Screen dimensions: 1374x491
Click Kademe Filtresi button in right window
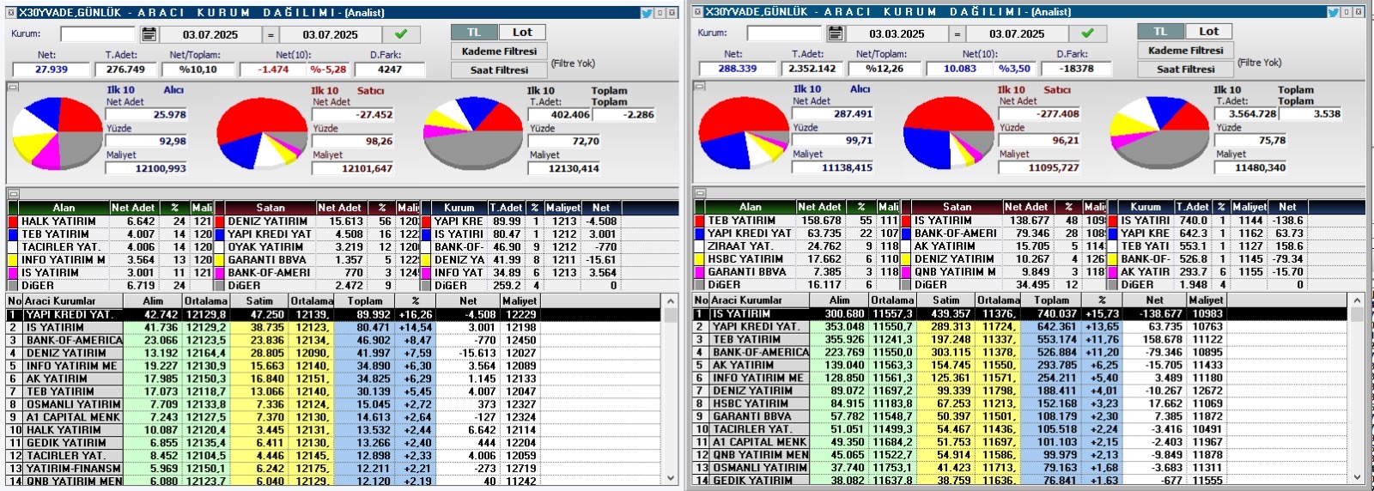[x=1186, y=51]
